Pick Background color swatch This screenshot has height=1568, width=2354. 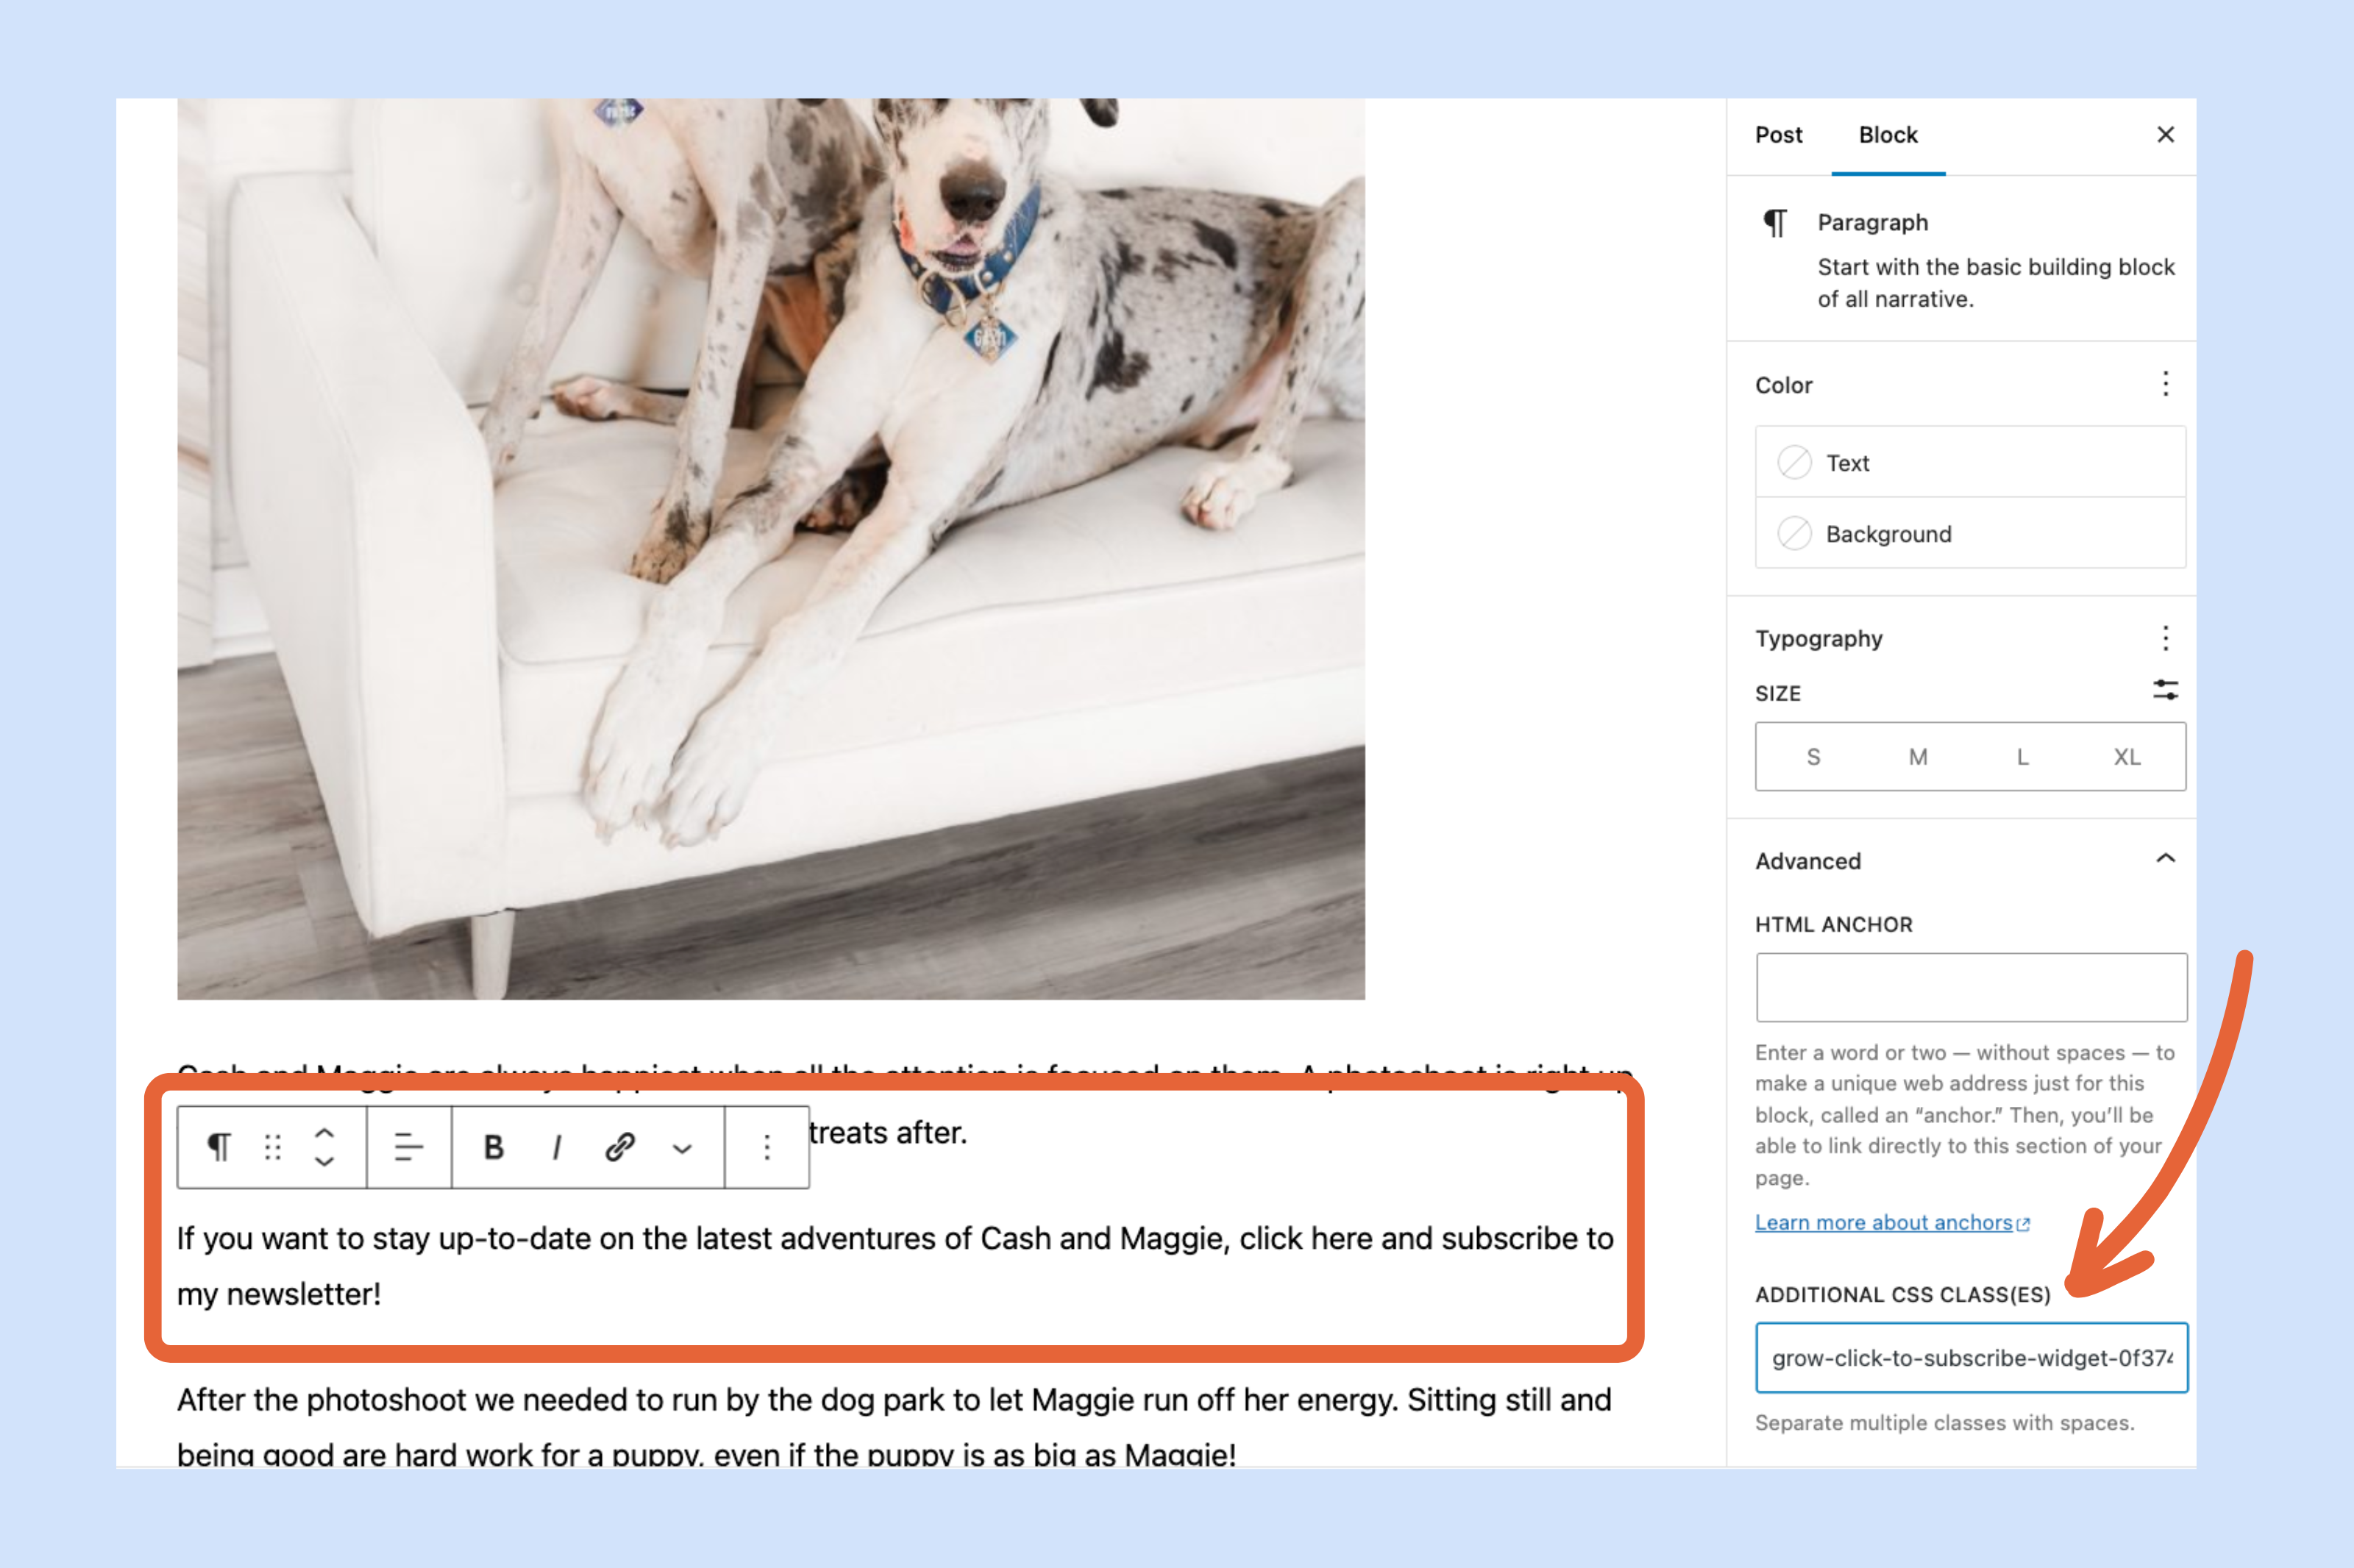point(1794,533)
